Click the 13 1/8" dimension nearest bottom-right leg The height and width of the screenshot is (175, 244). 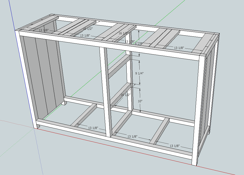(175, 146)
